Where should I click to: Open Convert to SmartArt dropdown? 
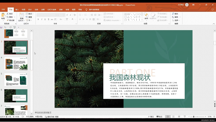coord(112,20)
